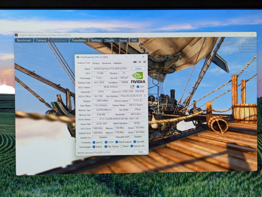Screen dimensions: 262x197
Task: Toggle the DirectML checkbox
Action: (x=135, y=142)
